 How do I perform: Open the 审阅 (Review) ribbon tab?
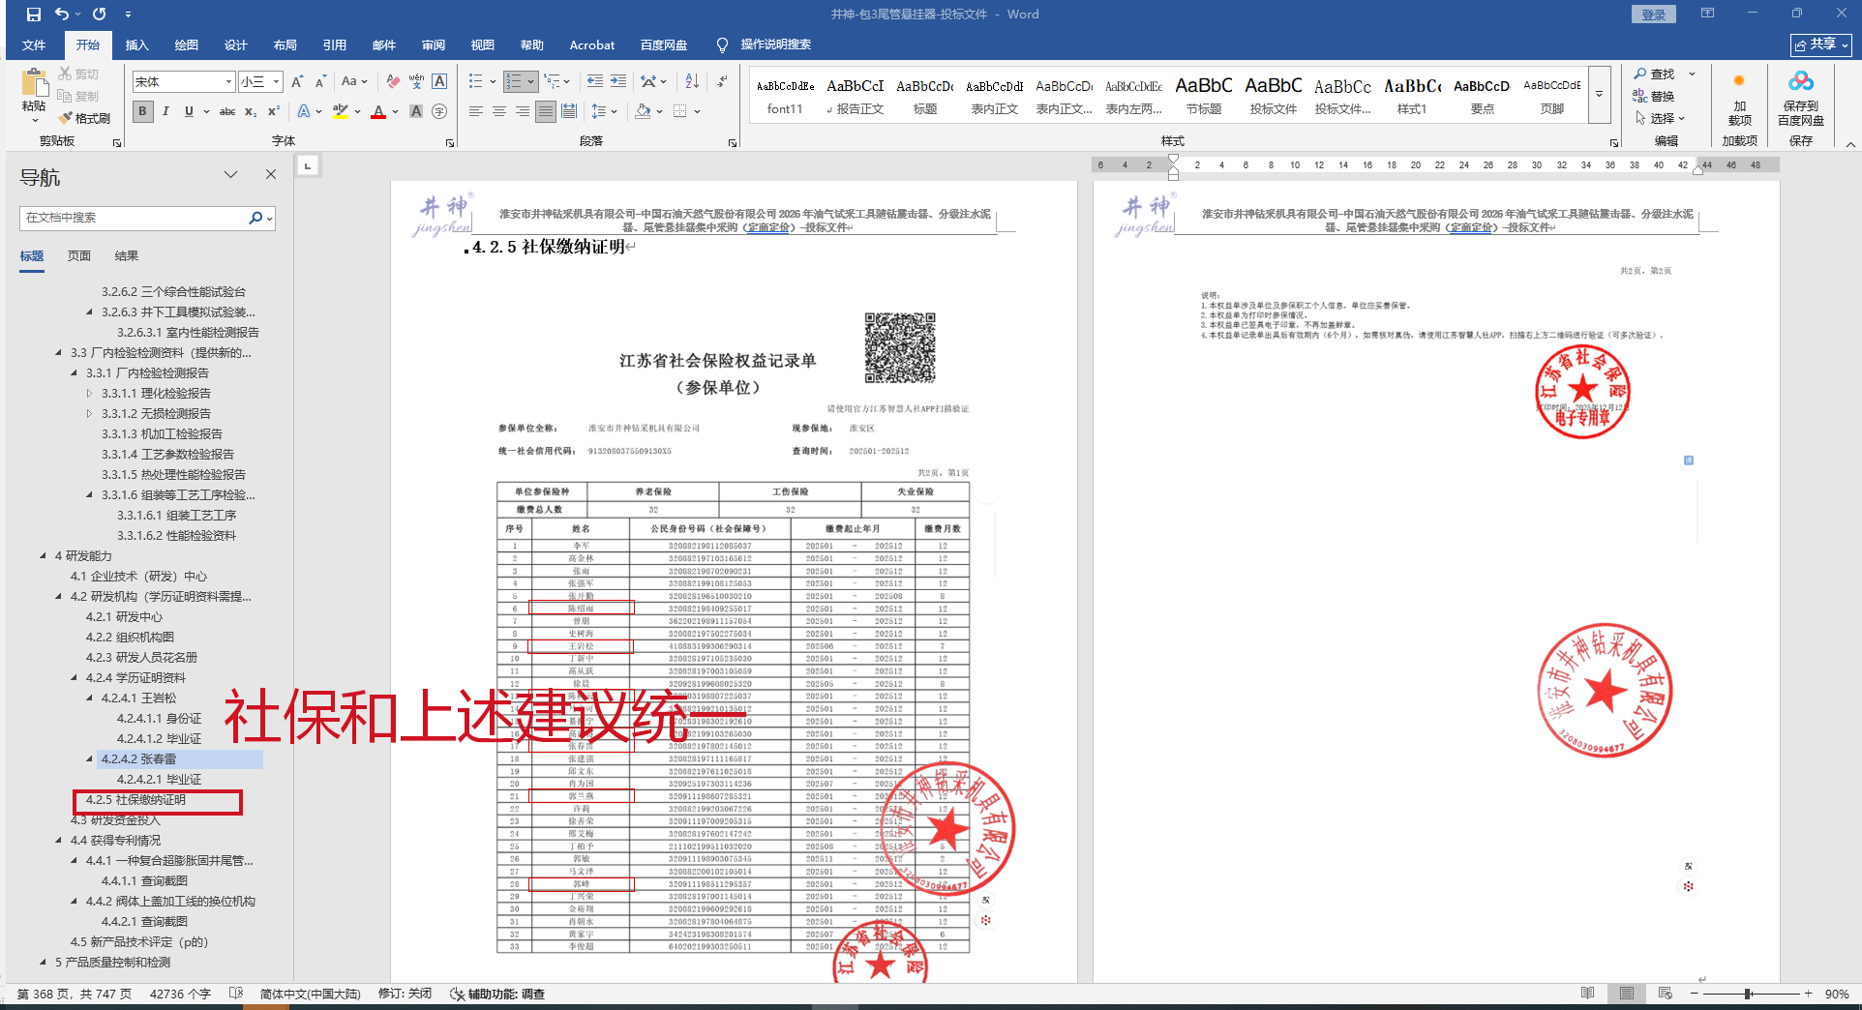(x=434, y=45)
